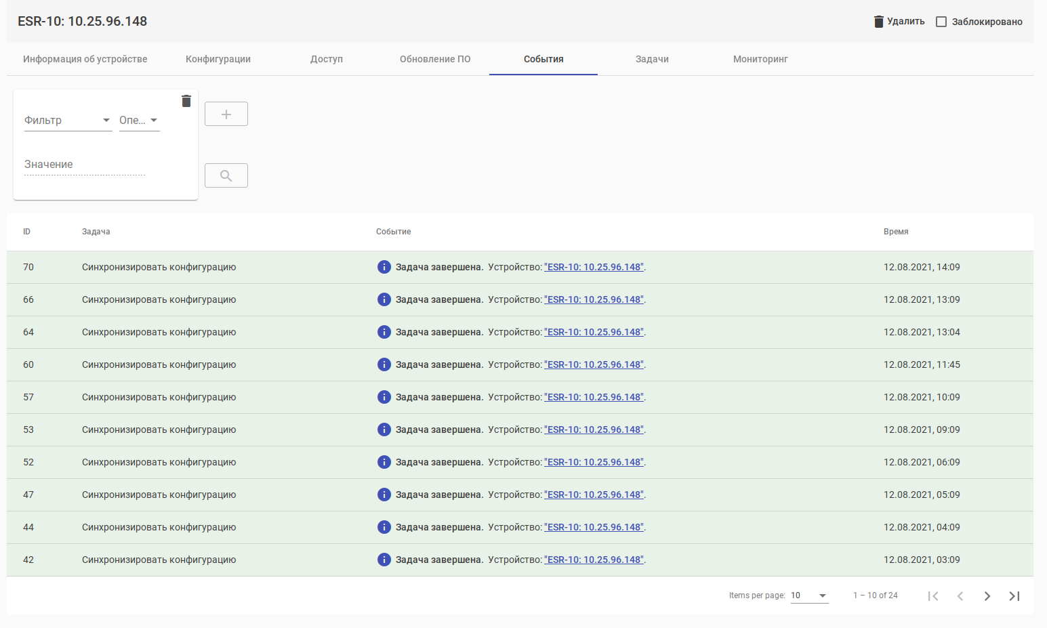Image resolution: width=1047 pixels, height=628 pixels.
Task: Click info icon for event ID 70
Action: (384, 267)
